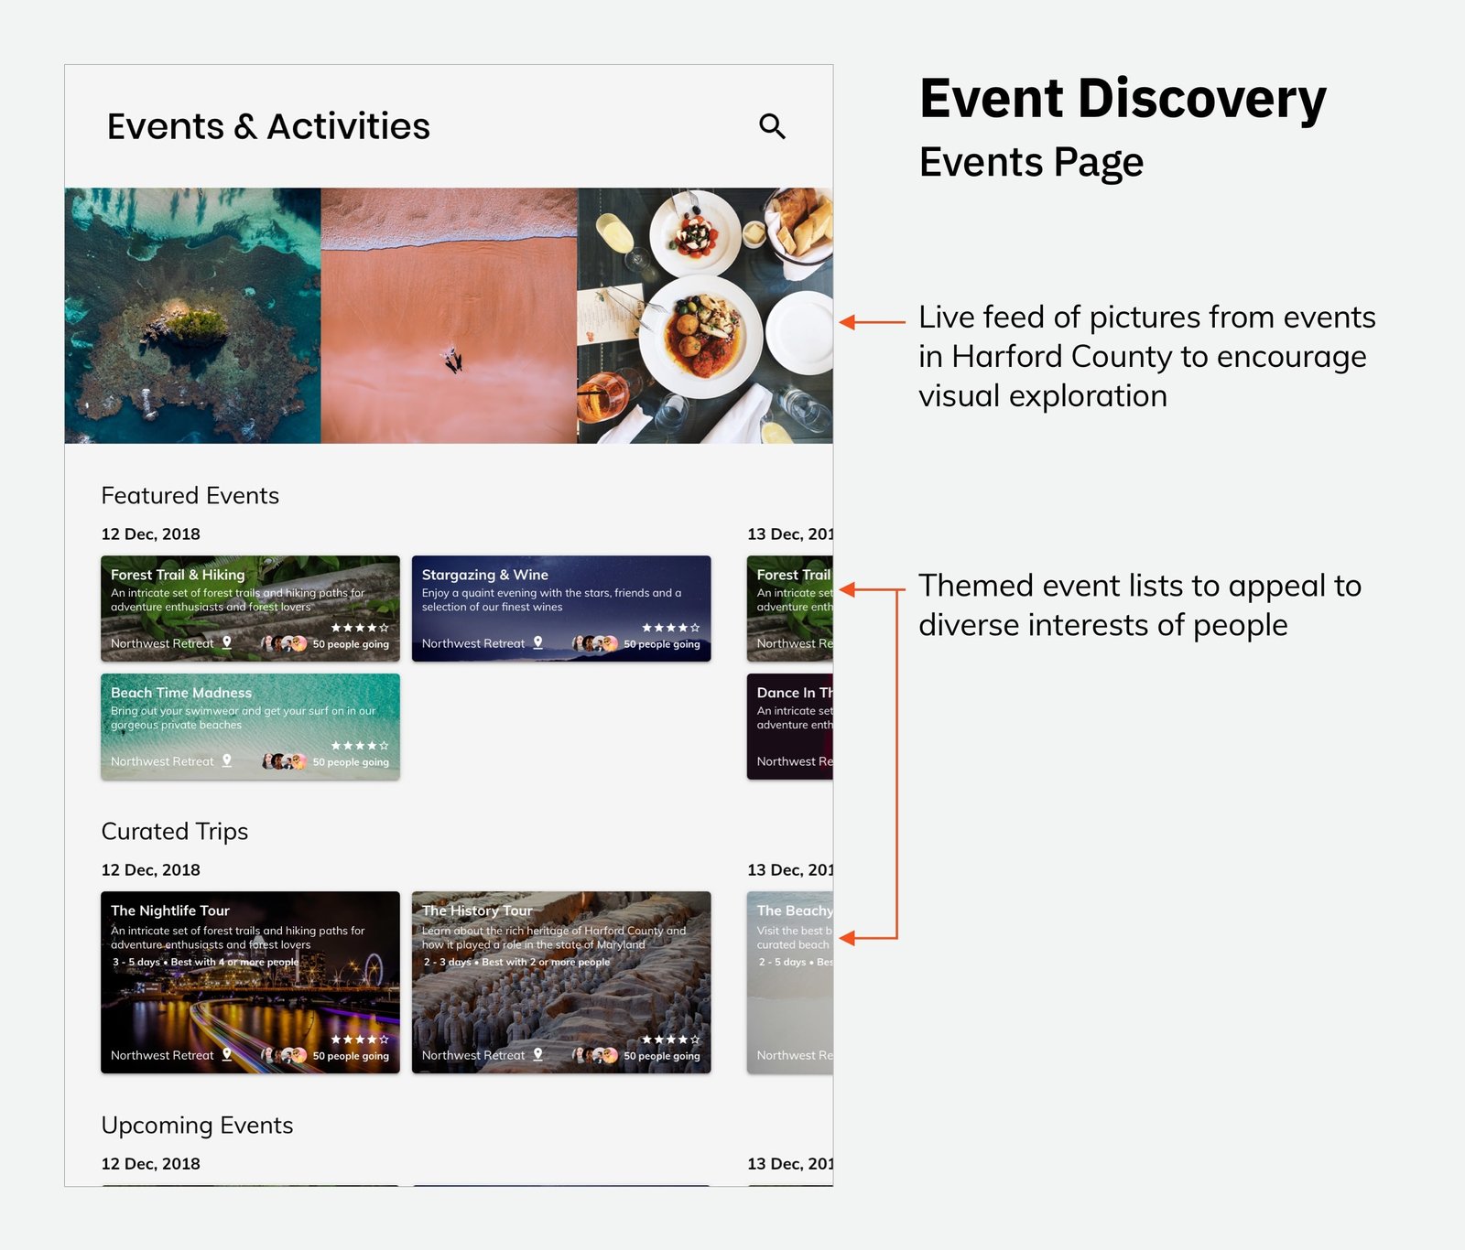Image resolution: width=1465 pixels, height=1250 pixels.
Task: Select the Featured Events section heading
Action: pyautogui.click(x=190, y=495)
